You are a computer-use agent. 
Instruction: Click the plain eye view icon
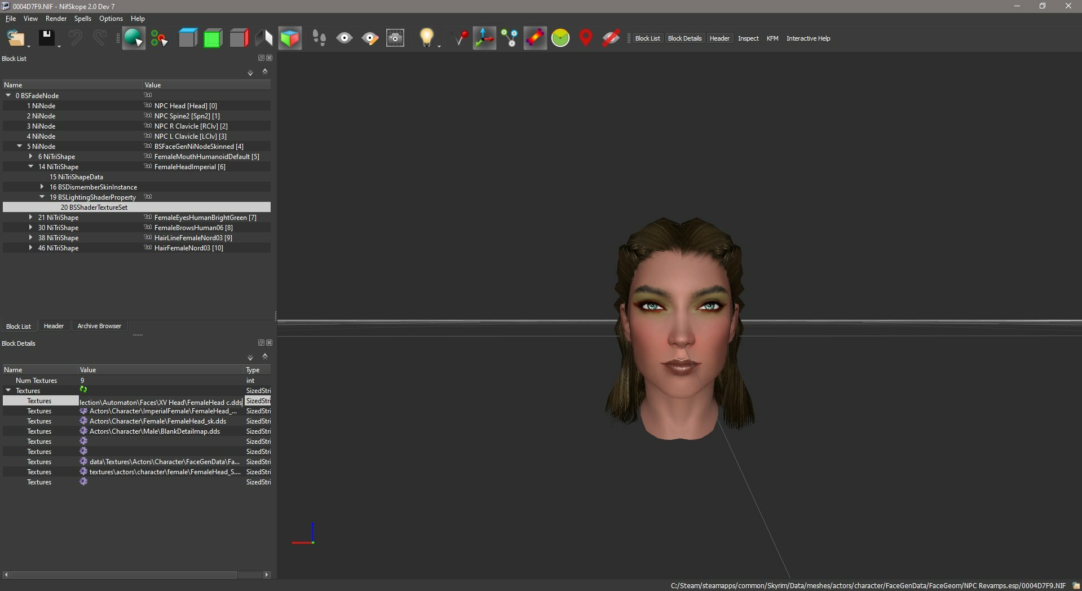tap(345, 38)
